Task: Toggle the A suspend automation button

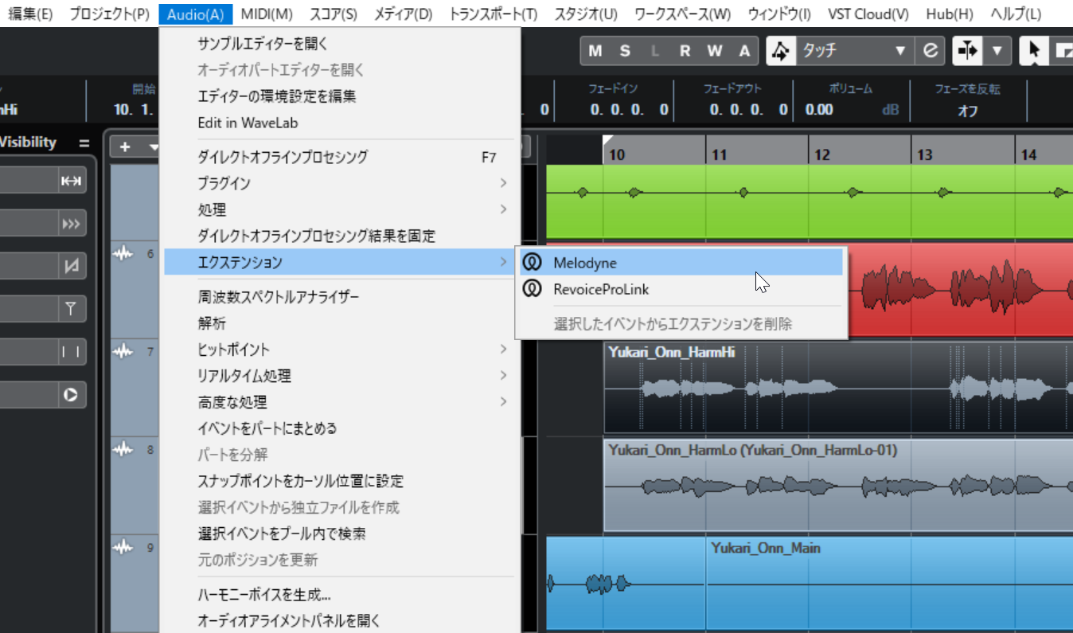Action: click(744, 51)
